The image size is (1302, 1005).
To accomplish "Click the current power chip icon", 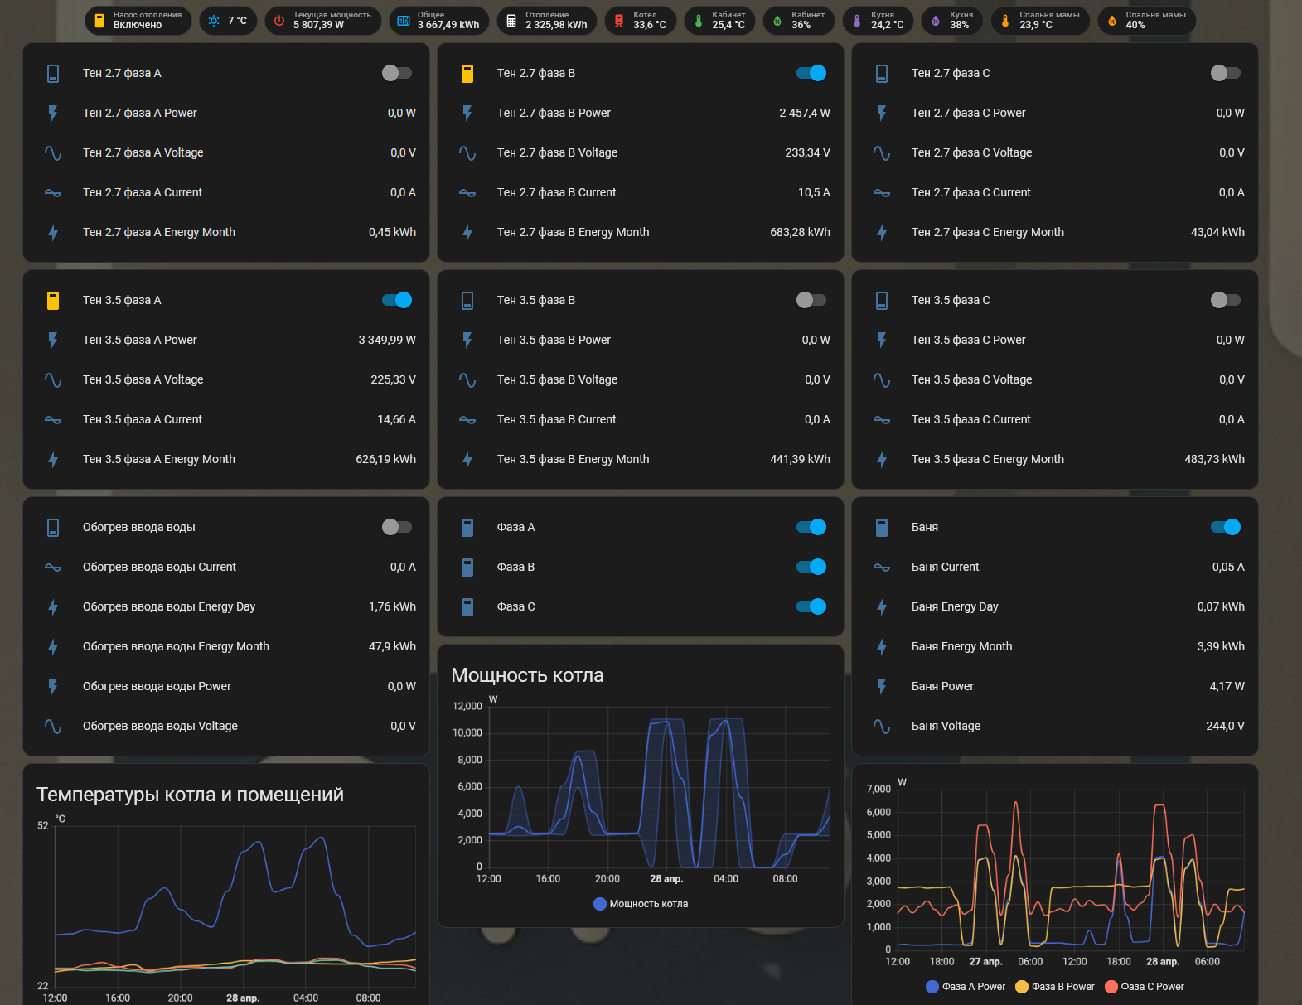I will point(279,21).
